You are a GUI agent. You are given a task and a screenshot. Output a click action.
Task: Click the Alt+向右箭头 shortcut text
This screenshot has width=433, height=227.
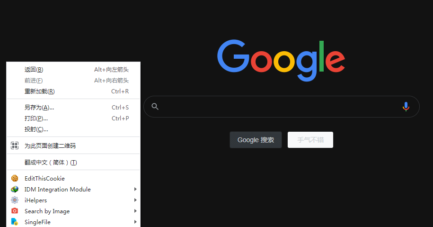111,81
